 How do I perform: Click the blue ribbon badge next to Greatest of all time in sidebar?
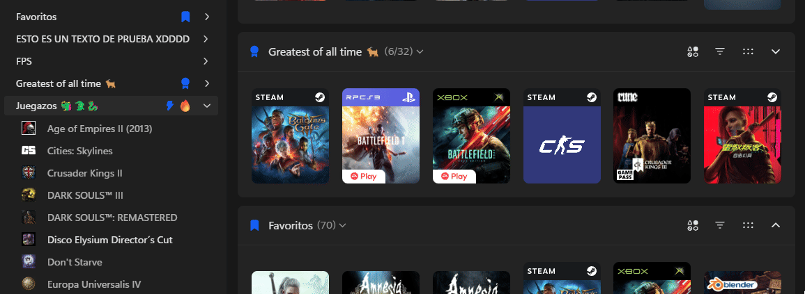tap(185, 83)
